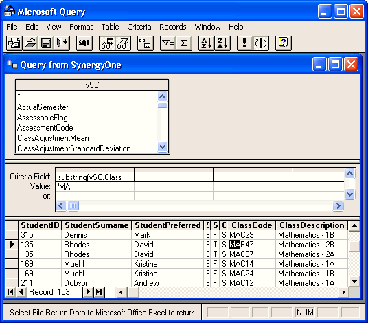Click the criteria pane scroll down arrow

click(x=349, y=194)
